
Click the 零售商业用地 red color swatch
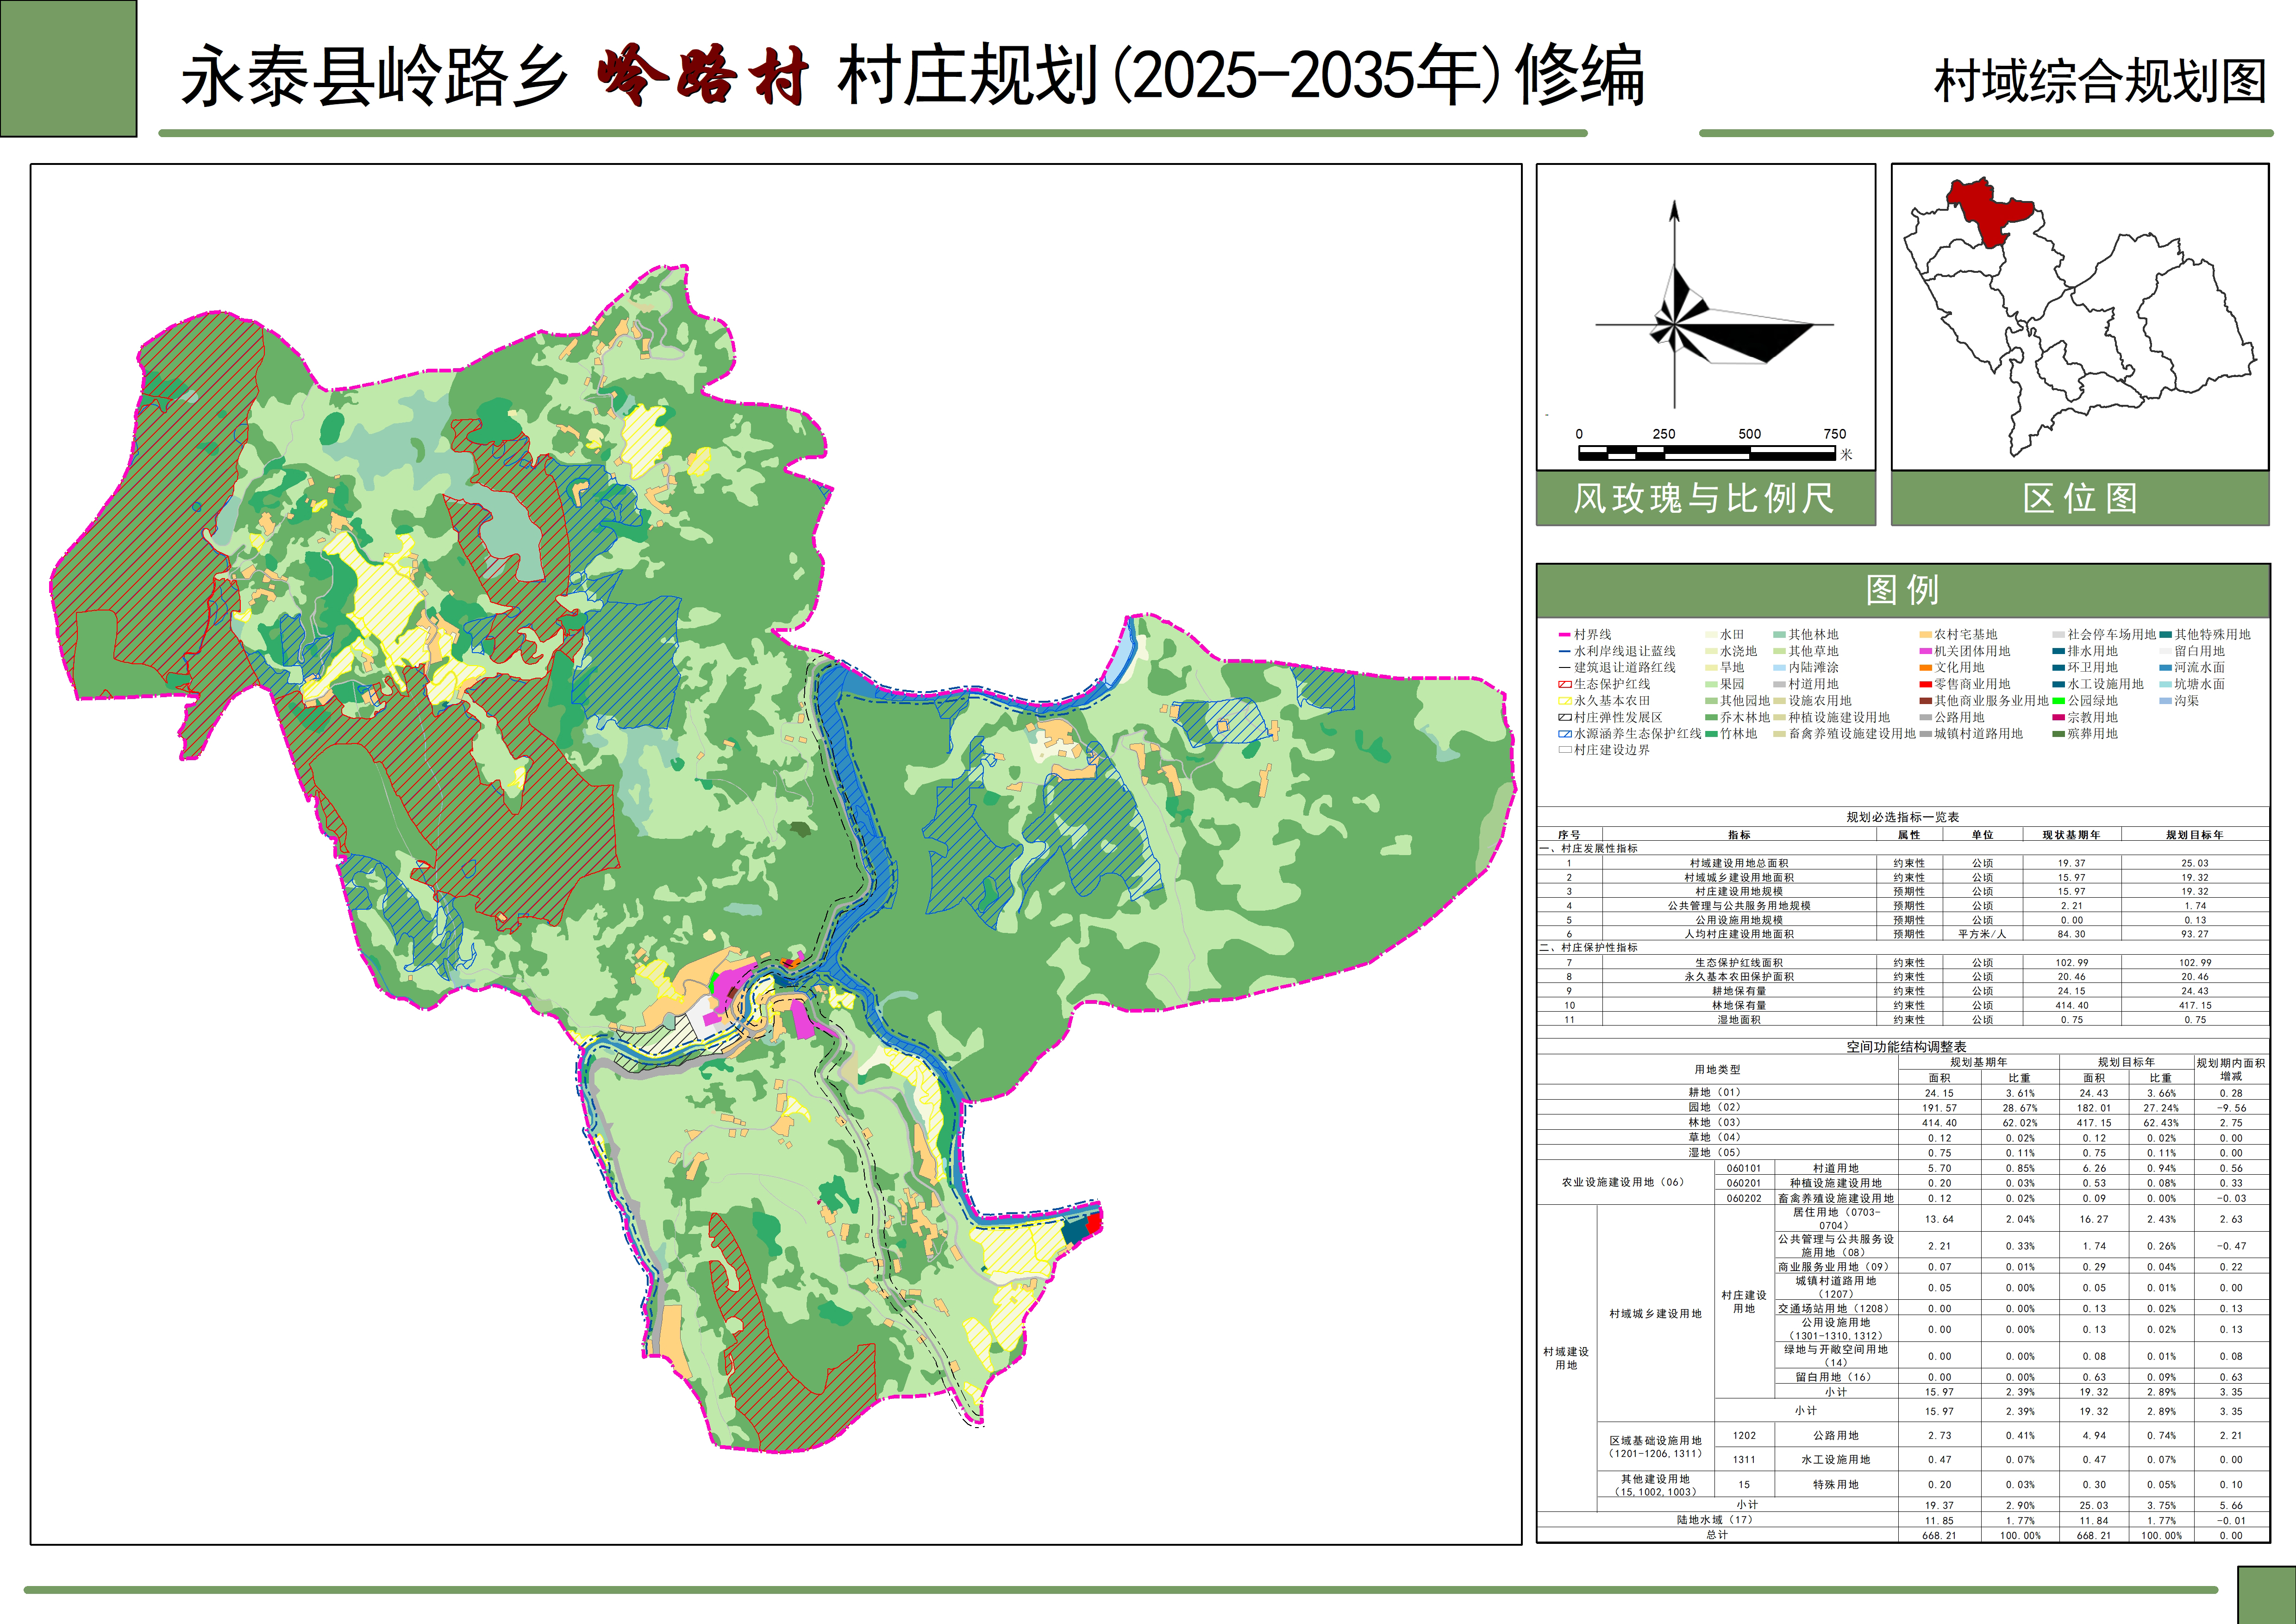point(1925,685)
